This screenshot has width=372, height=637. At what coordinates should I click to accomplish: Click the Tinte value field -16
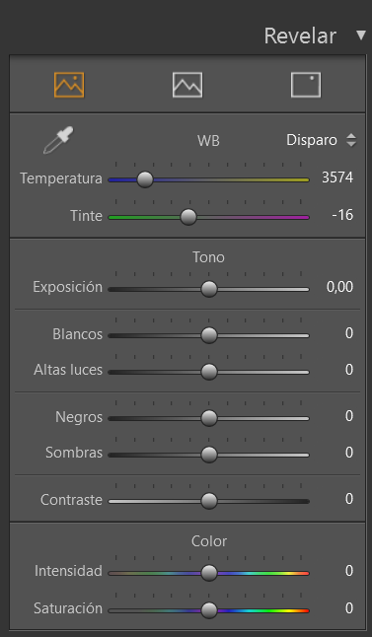tap(342, 215)
